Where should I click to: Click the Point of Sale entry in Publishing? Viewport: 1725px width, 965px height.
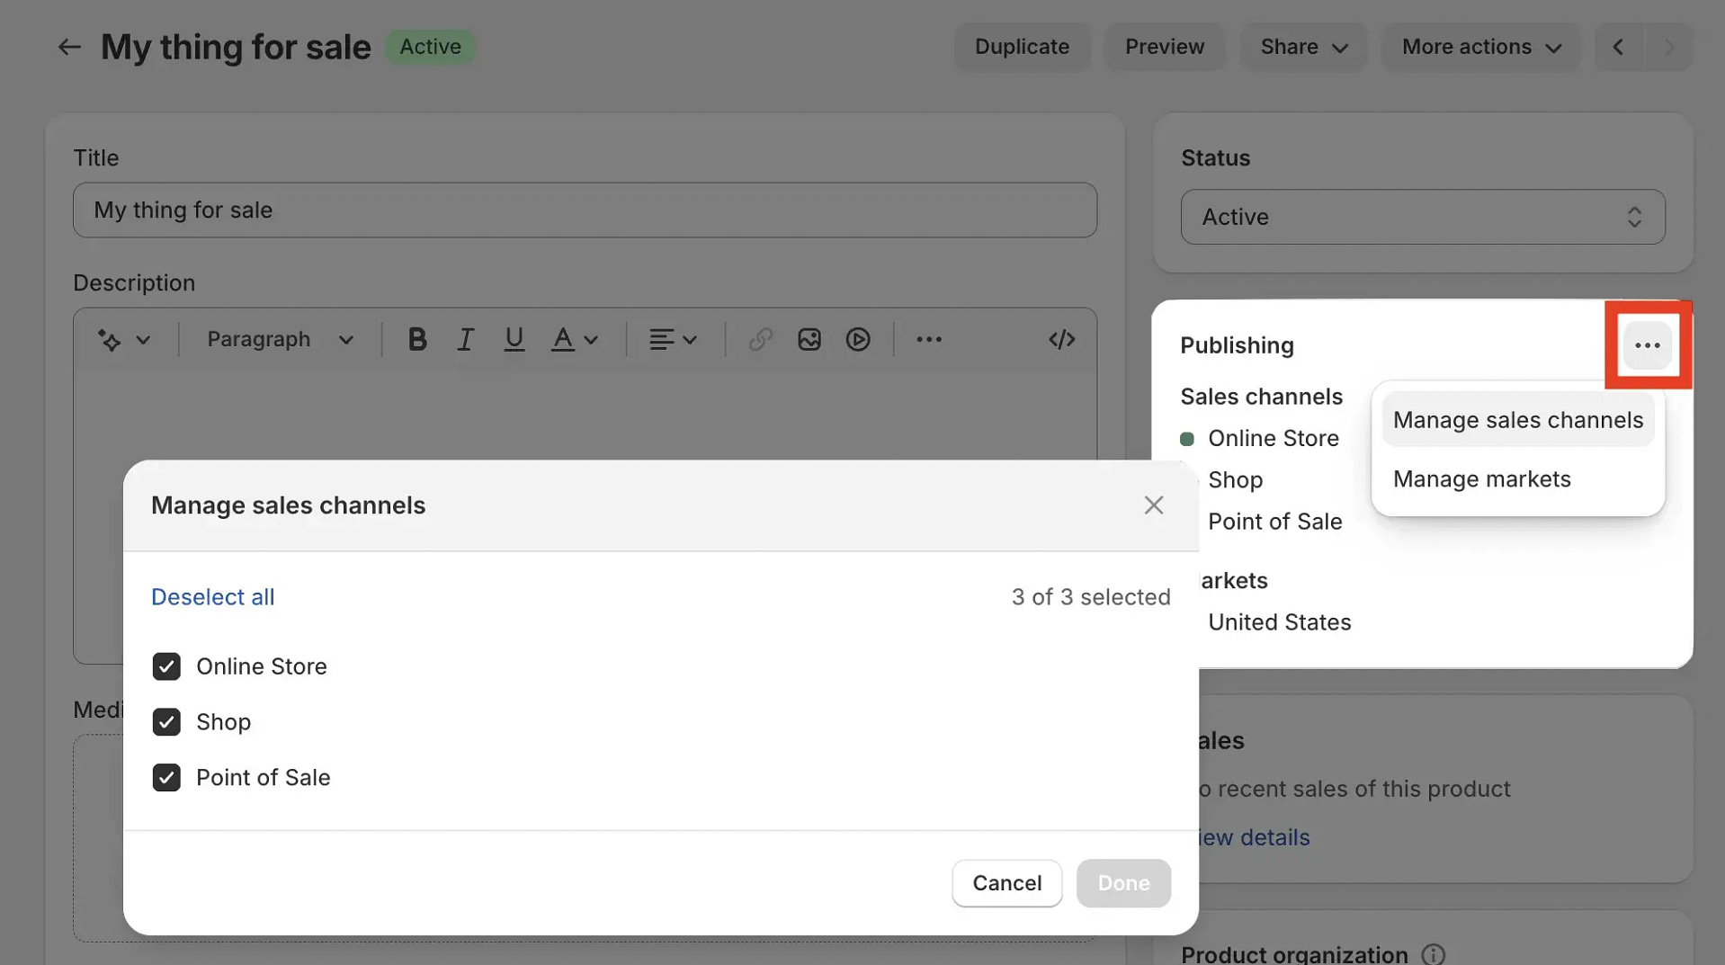[x=1274, y=522]
